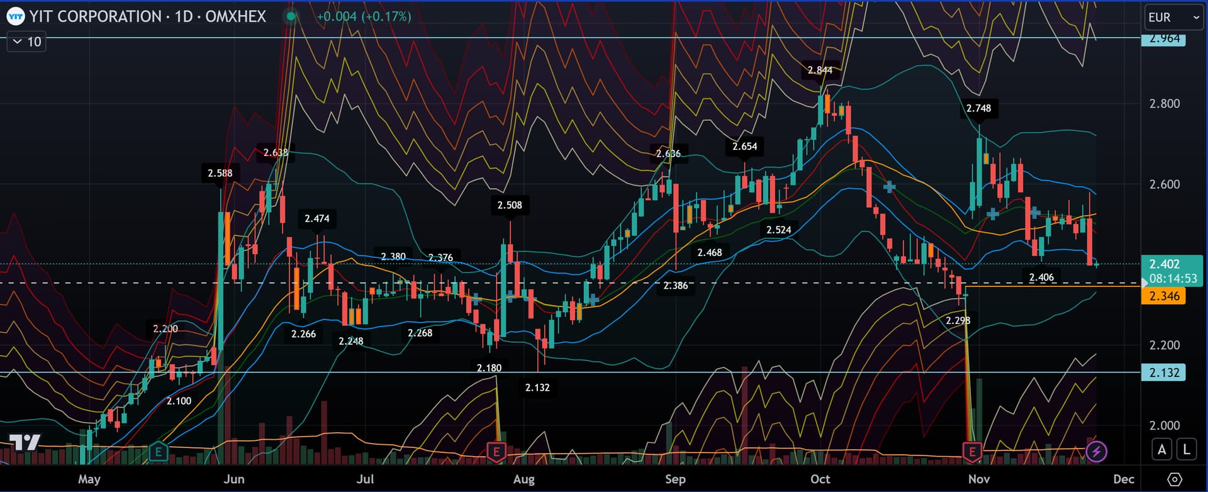Select the 2.964 price line label
This screenshot has height=492, width=1208.
(1164, 38)
